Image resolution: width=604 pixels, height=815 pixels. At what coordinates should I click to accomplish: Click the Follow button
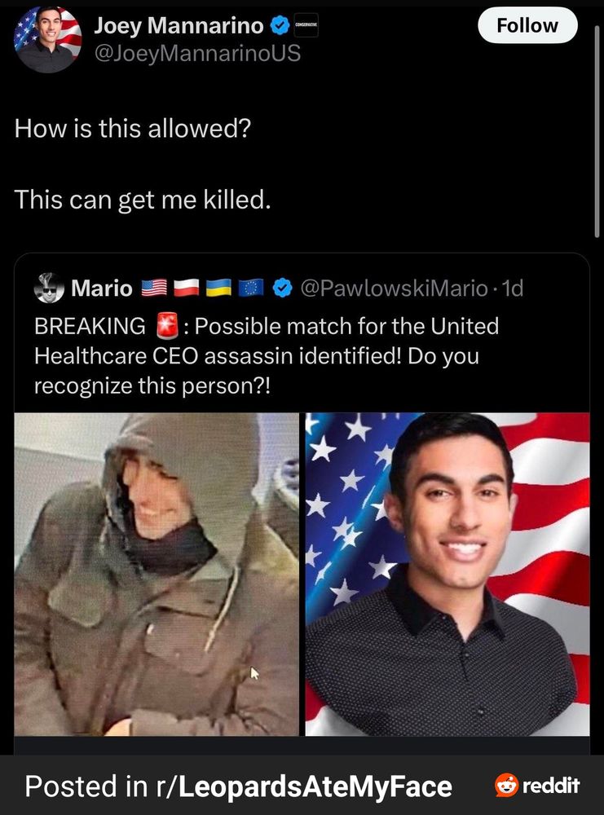tap(527, 25)
